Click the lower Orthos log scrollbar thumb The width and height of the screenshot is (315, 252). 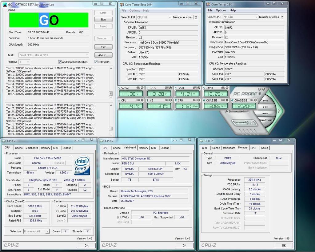pyautogui.click(x=111, y=128)
